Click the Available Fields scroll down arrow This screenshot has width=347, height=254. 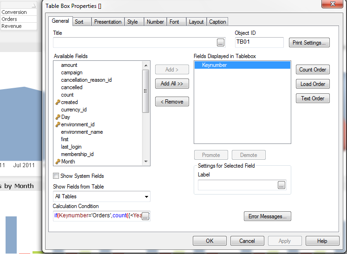[x=146, y=162]
